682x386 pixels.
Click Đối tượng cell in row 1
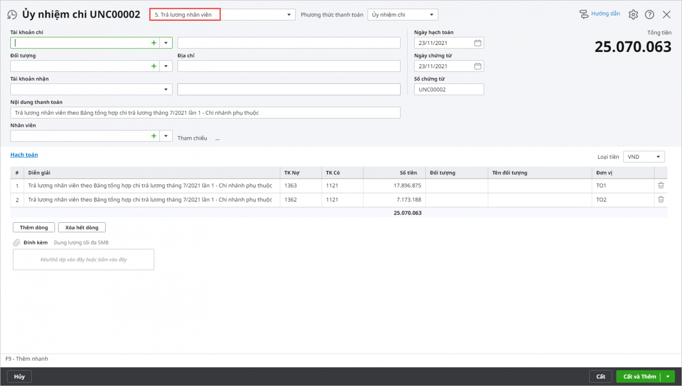[x=456, y=185]
